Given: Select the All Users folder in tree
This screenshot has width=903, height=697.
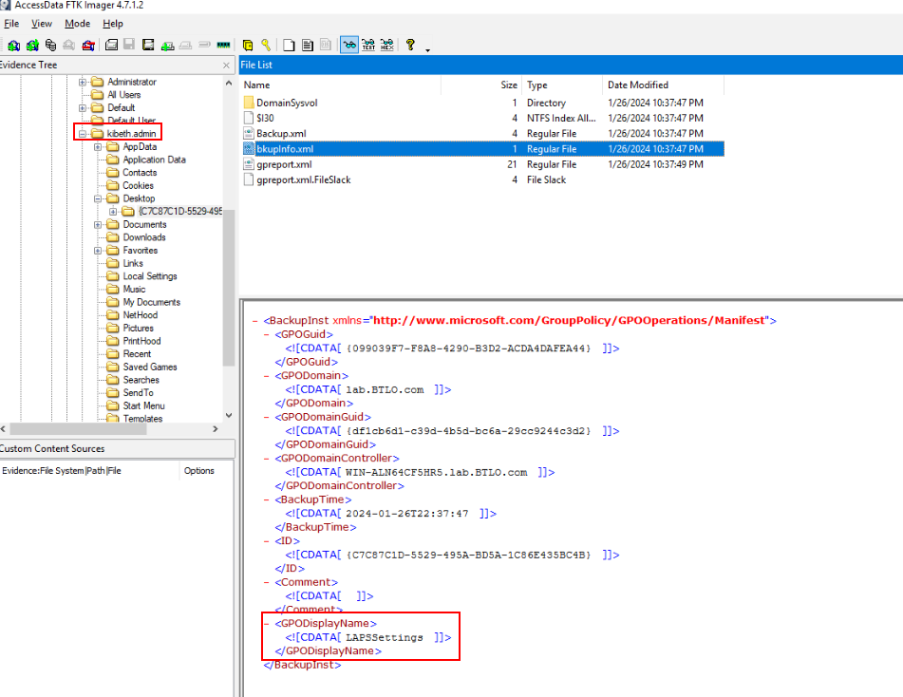Looking at the screenshot, I should click(x=123, y=94).
